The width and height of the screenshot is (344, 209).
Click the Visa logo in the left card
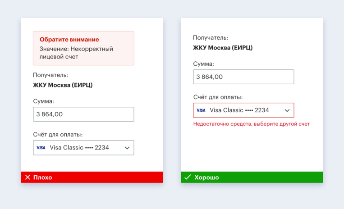41,148
